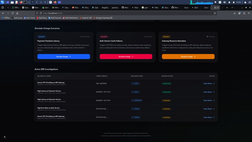Open the Kali Tools bookmark
The image size is (252, 142).
pyautogui.click(x=29, y=18)
